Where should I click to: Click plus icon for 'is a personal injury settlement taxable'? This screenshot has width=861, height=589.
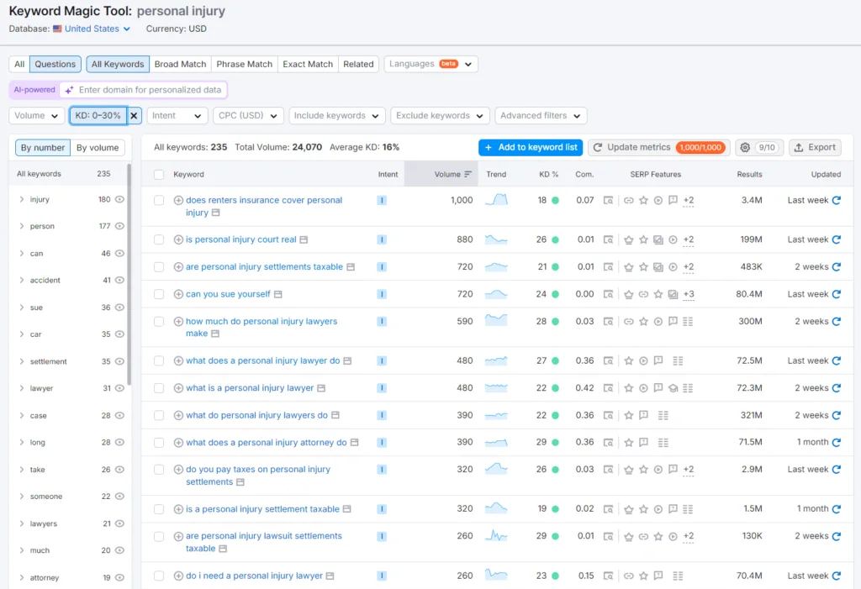click(x=178, y=509)
